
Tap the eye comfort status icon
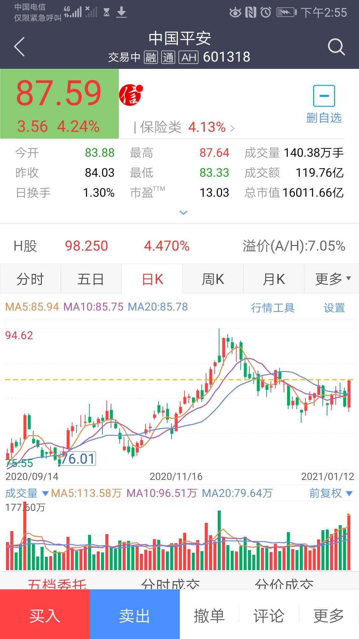[x=235, y=13]
